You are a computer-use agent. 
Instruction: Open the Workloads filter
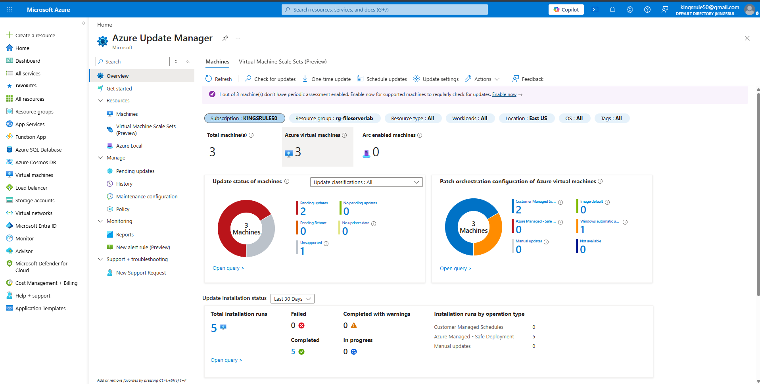click(470, 118)
